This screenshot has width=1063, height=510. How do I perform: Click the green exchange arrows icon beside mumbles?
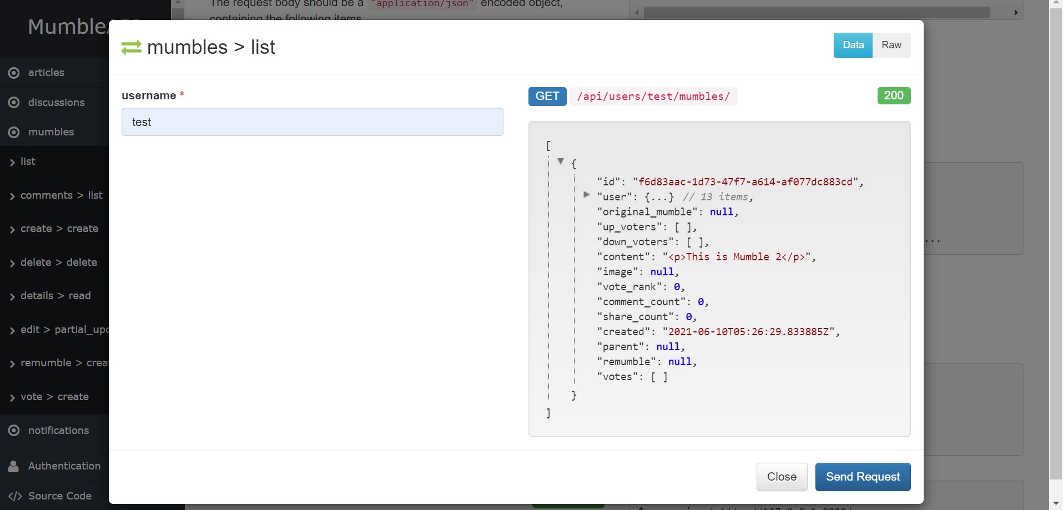132,48
